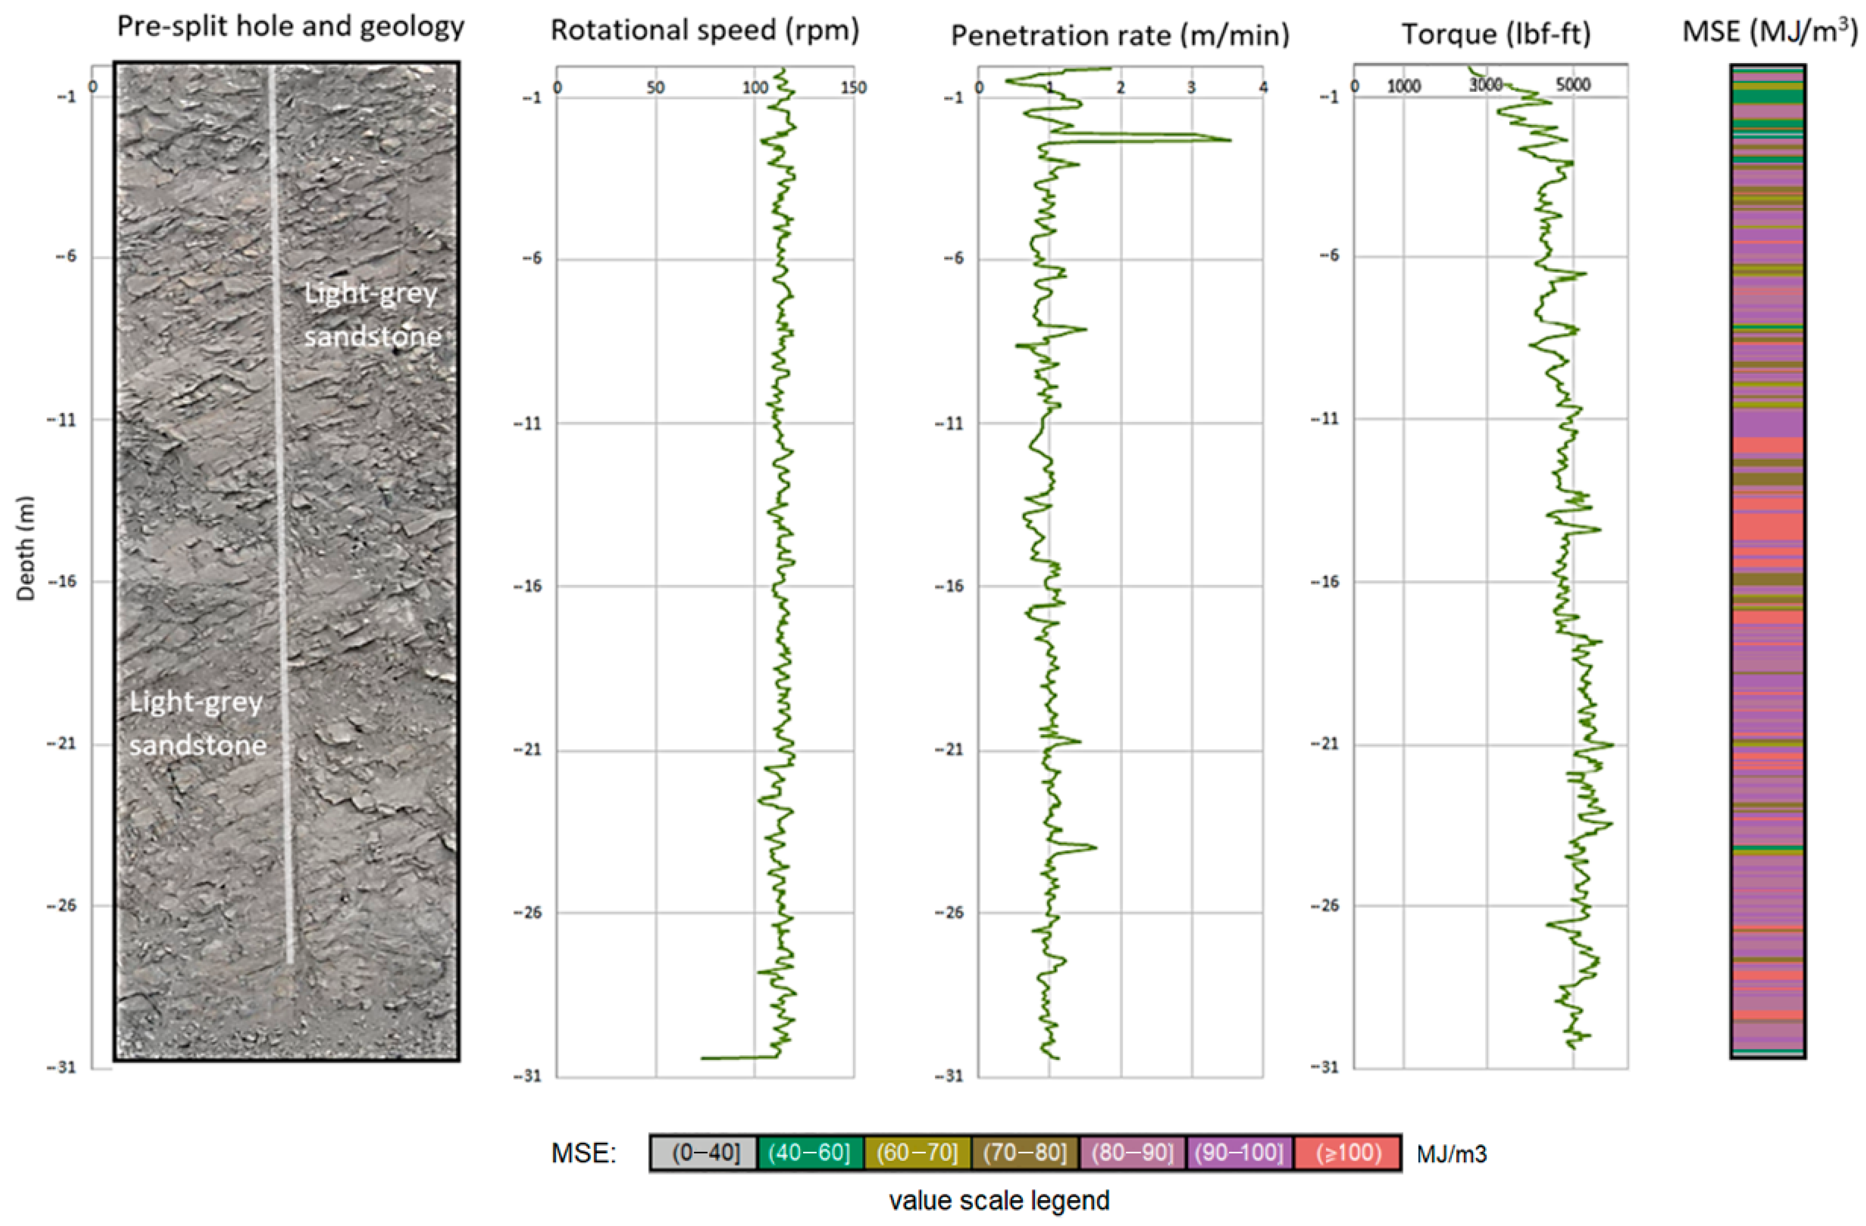
Task: Click the lower Light-grey sandstone label
Action: pos(198,723)
